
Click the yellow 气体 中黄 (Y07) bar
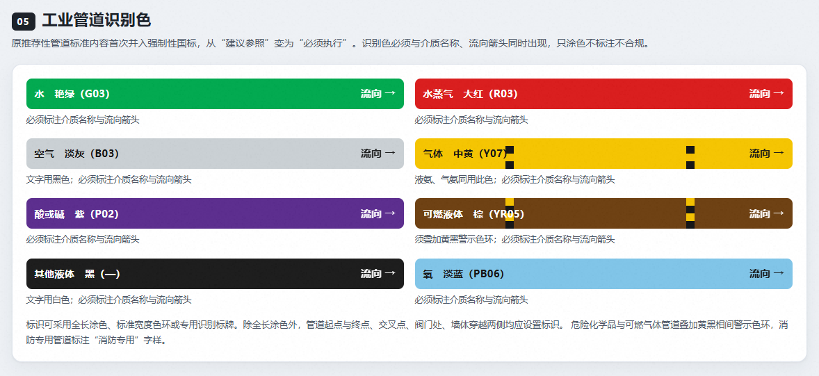pyautogui.click(x=603, y=154)
